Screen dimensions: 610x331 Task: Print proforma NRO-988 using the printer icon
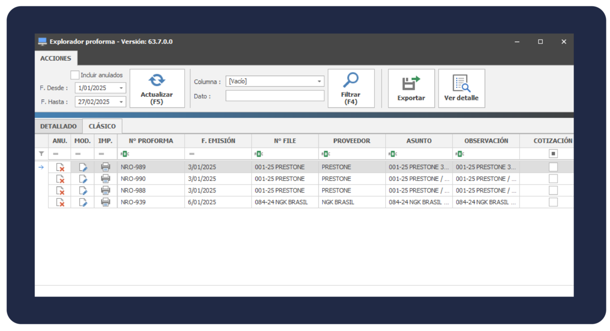[105, 190]
